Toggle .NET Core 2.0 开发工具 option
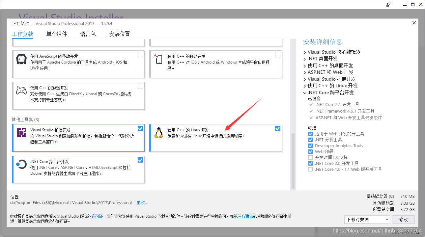 [310, 163]
